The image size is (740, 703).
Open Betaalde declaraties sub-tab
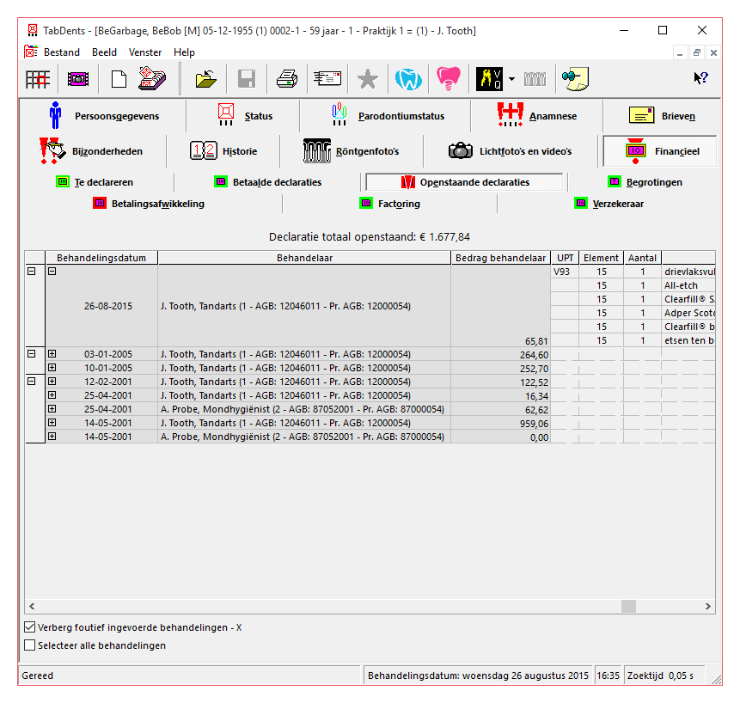pyautogui.click(x=267, y=182)
